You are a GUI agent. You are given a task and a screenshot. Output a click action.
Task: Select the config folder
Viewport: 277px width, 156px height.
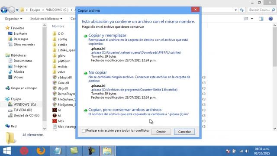62,39
